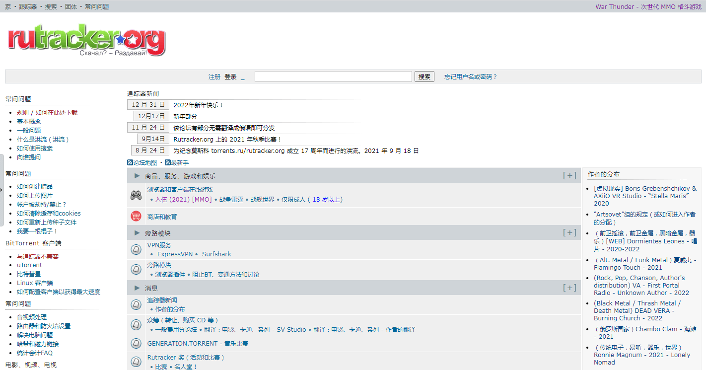The height and width of the screenshot is (370, 706).
Task: Expand the 旁路模块 section using its [+] control
Action: click(x=569, y=232)
